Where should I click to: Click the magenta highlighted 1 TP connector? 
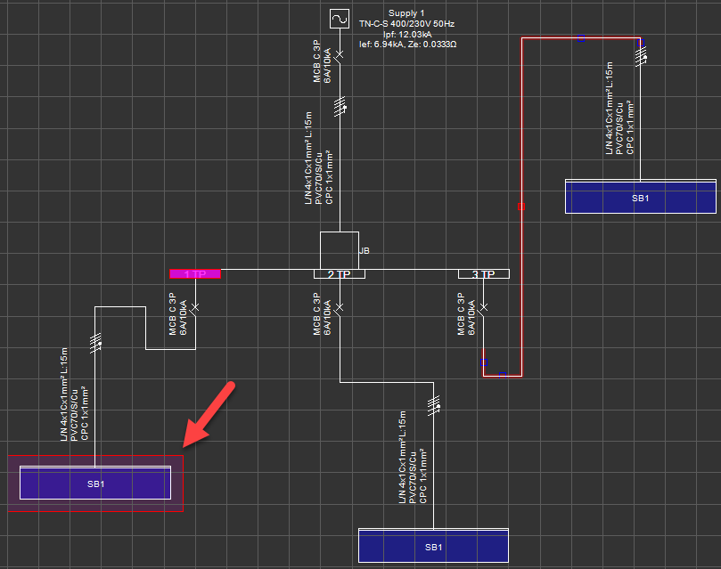pyautogui.click(x=195, y=273)
